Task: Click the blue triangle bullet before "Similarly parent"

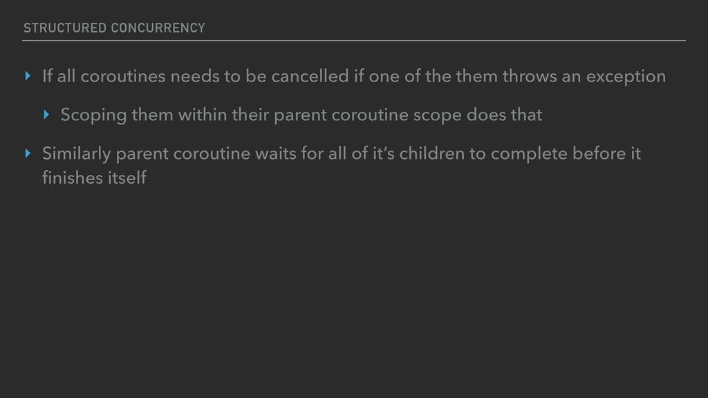Action: tap(28, 153)
